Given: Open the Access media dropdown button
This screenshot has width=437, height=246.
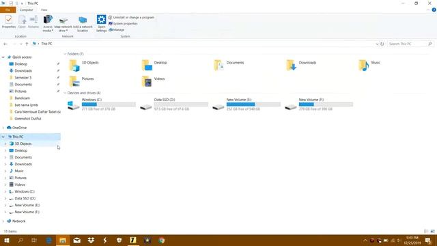Looking at the screenshot, I should click(x=48, y=23).
